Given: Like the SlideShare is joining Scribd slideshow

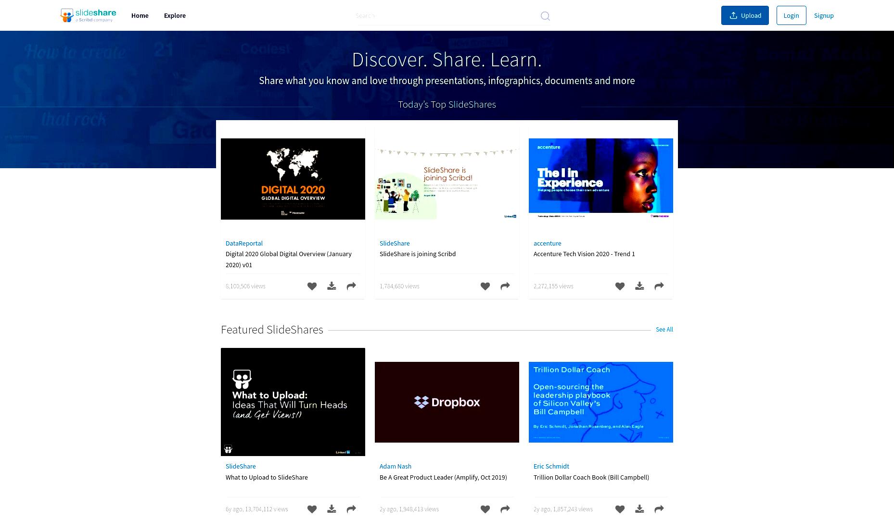Looking at the screenshot, I should click(485, 286).
